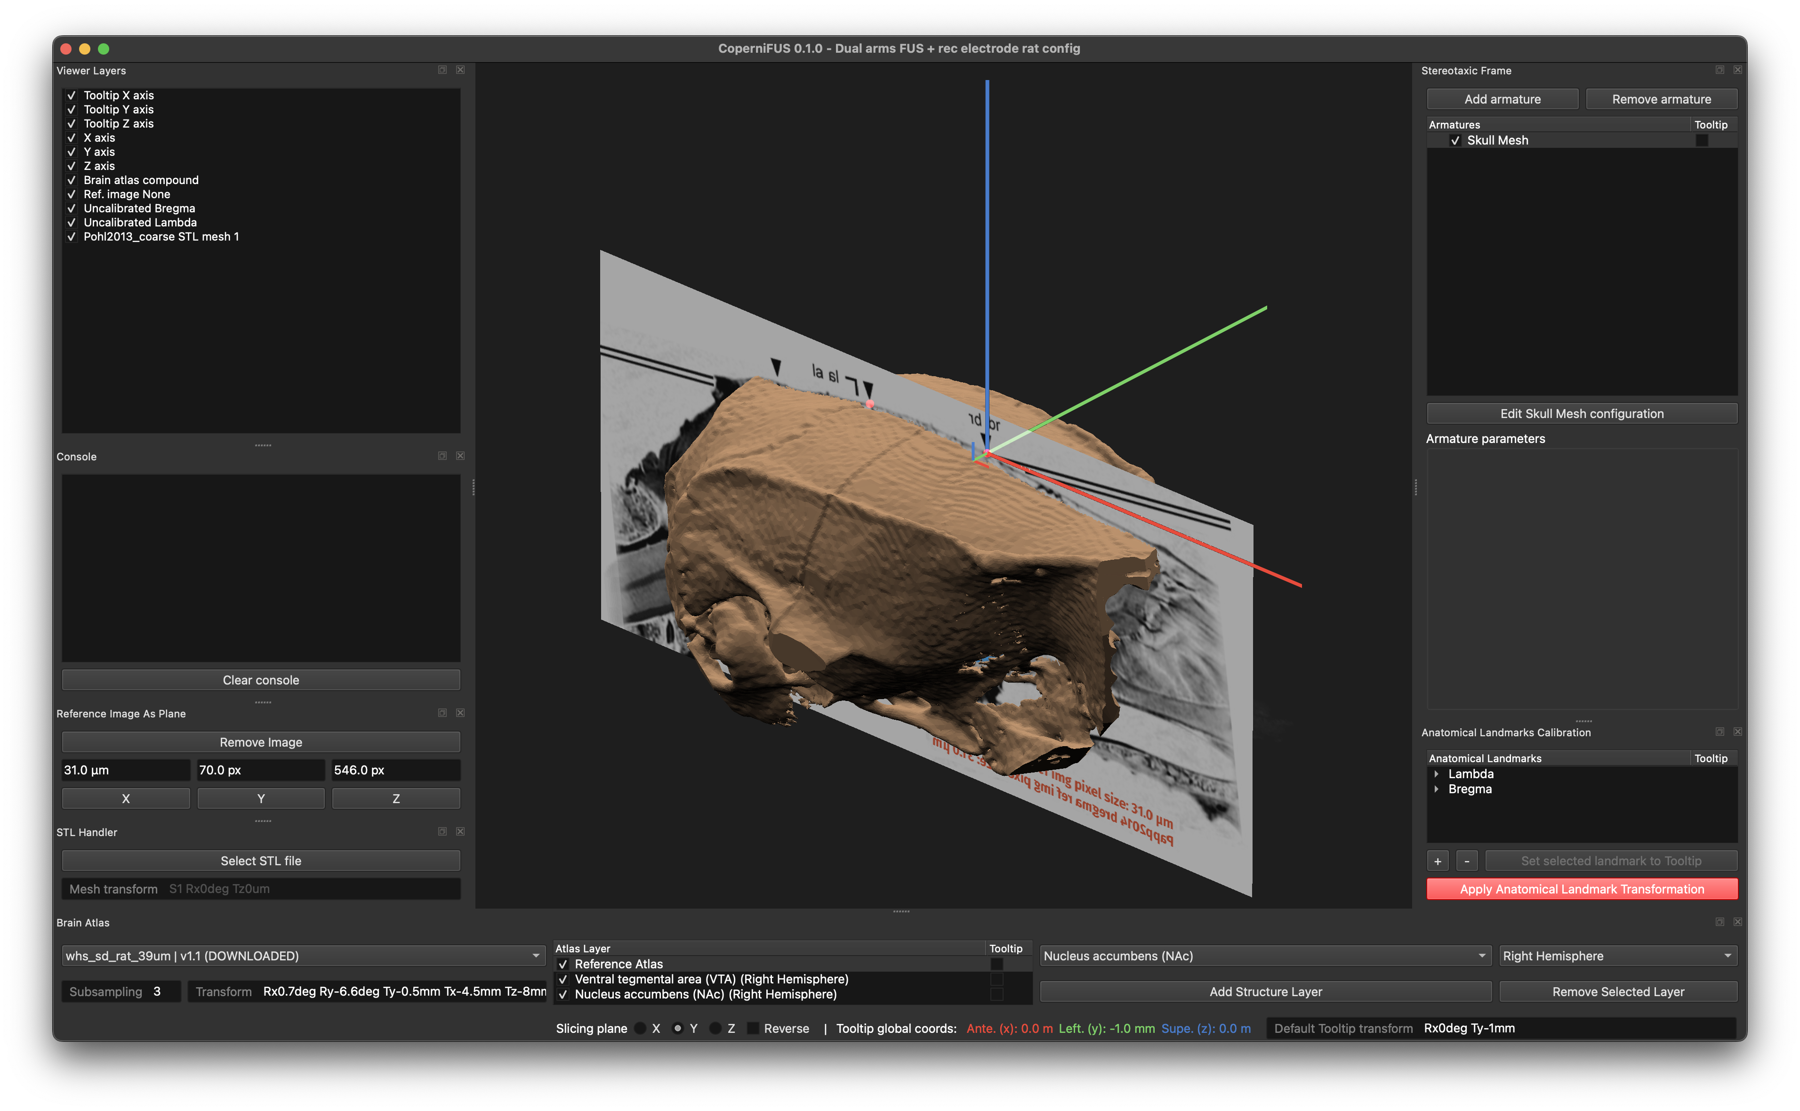Expand the Lambda landmark tree item
1800x1111 pixels.
click(1436, 774)
